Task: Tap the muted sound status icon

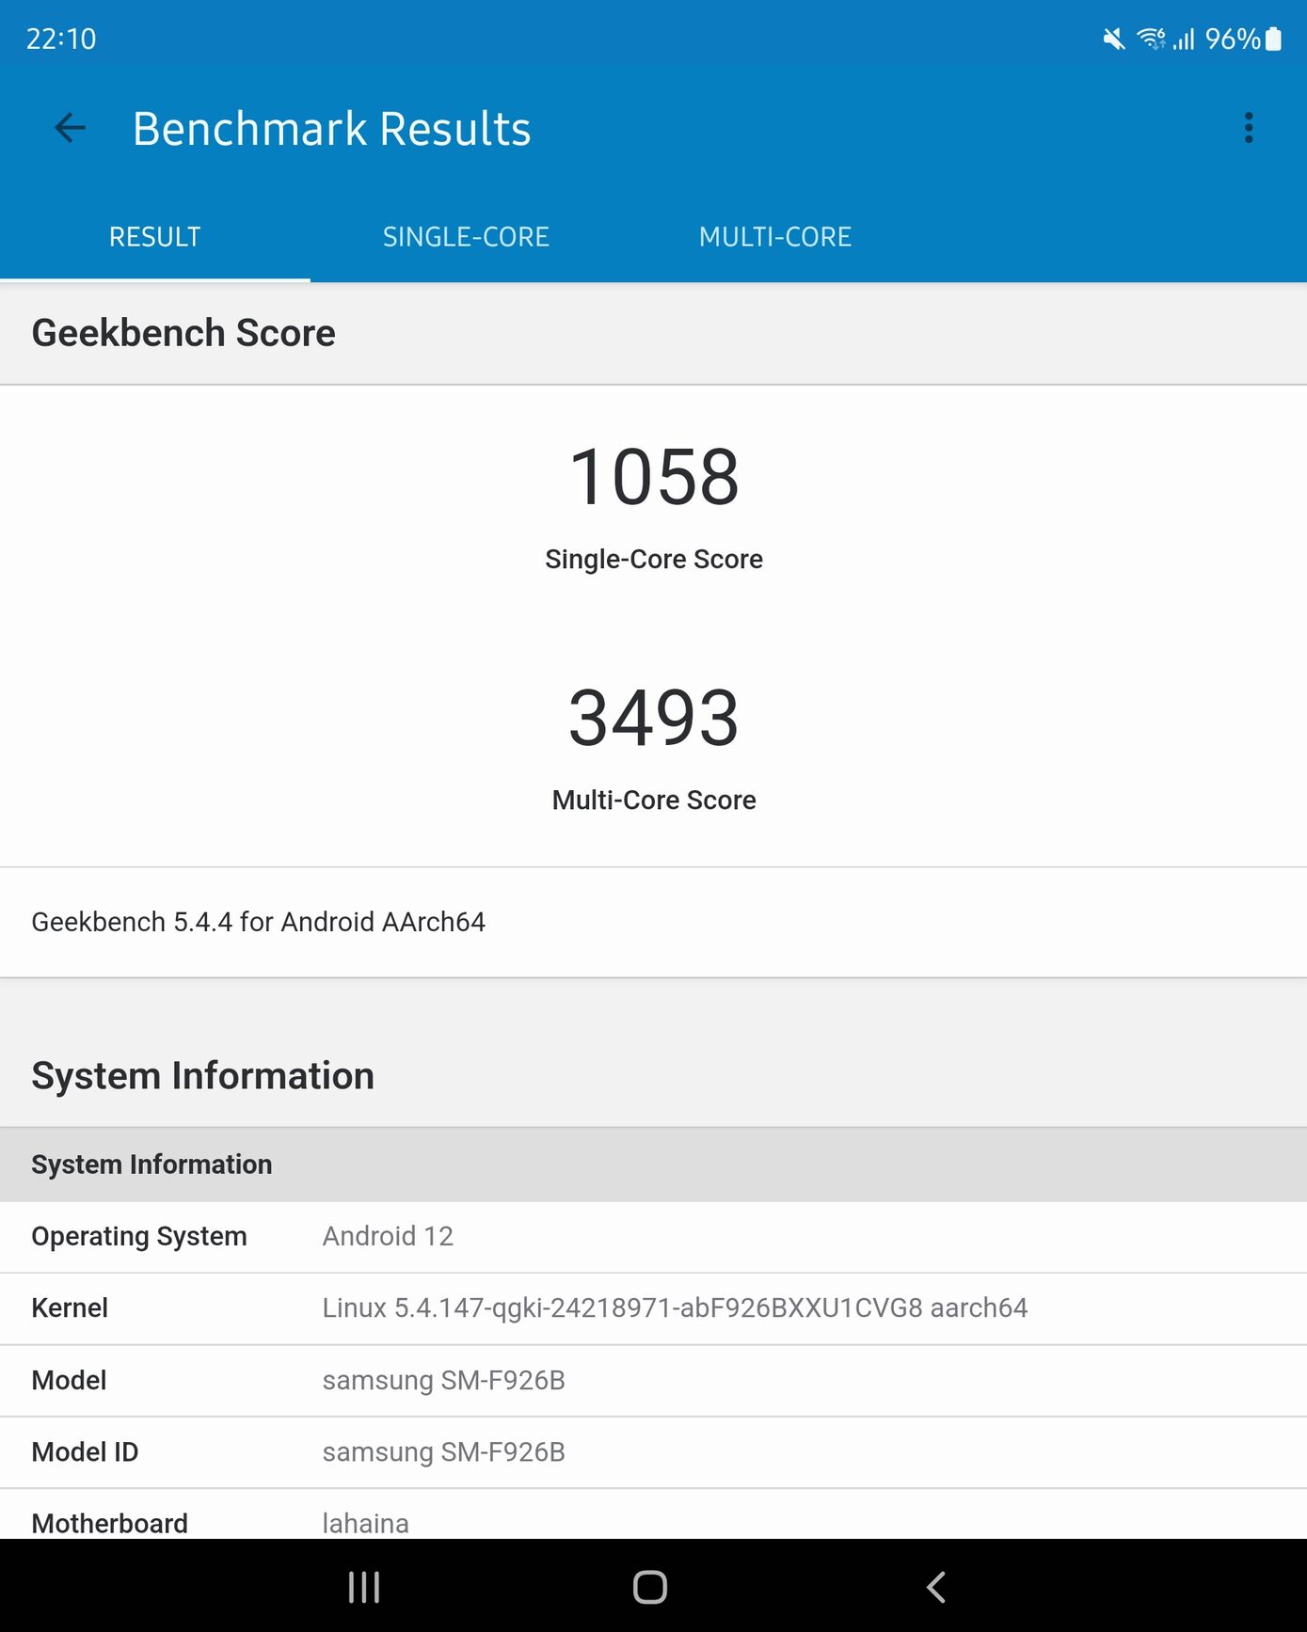Action: click(x=1114, y=39)
